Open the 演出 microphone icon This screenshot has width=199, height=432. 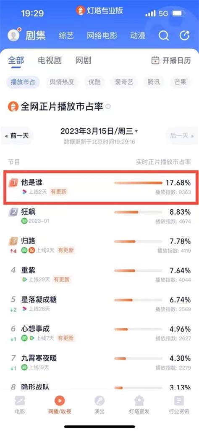[x=99, y=400]
